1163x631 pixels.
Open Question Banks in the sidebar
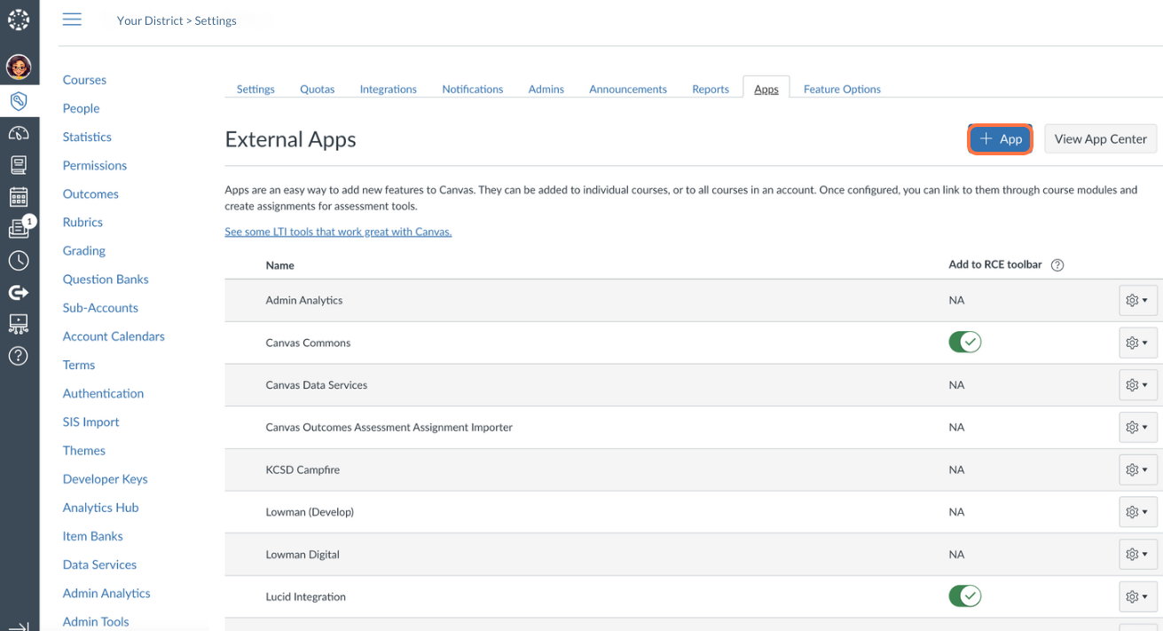tap(106, 279)
